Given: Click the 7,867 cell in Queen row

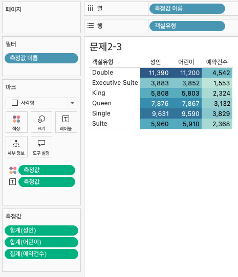Looking at the screenshot, I should (186, 104).
